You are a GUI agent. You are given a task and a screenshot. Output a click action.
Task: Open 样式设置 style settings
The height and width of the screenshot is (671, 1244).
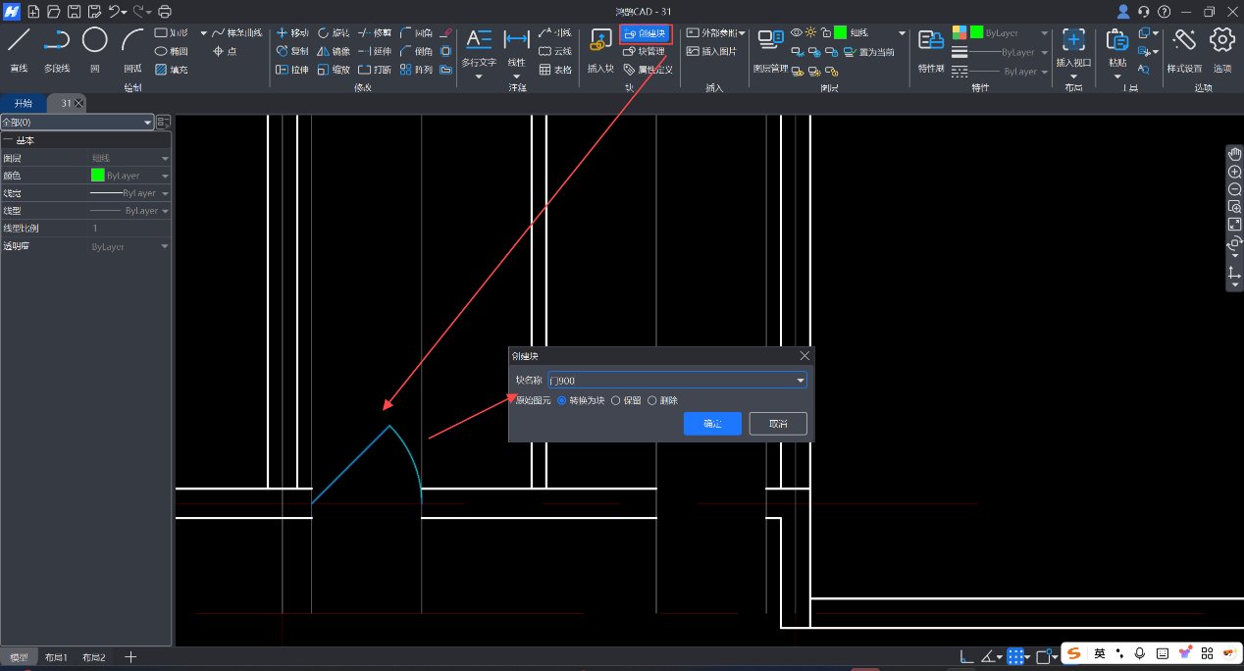(1184, 41)
